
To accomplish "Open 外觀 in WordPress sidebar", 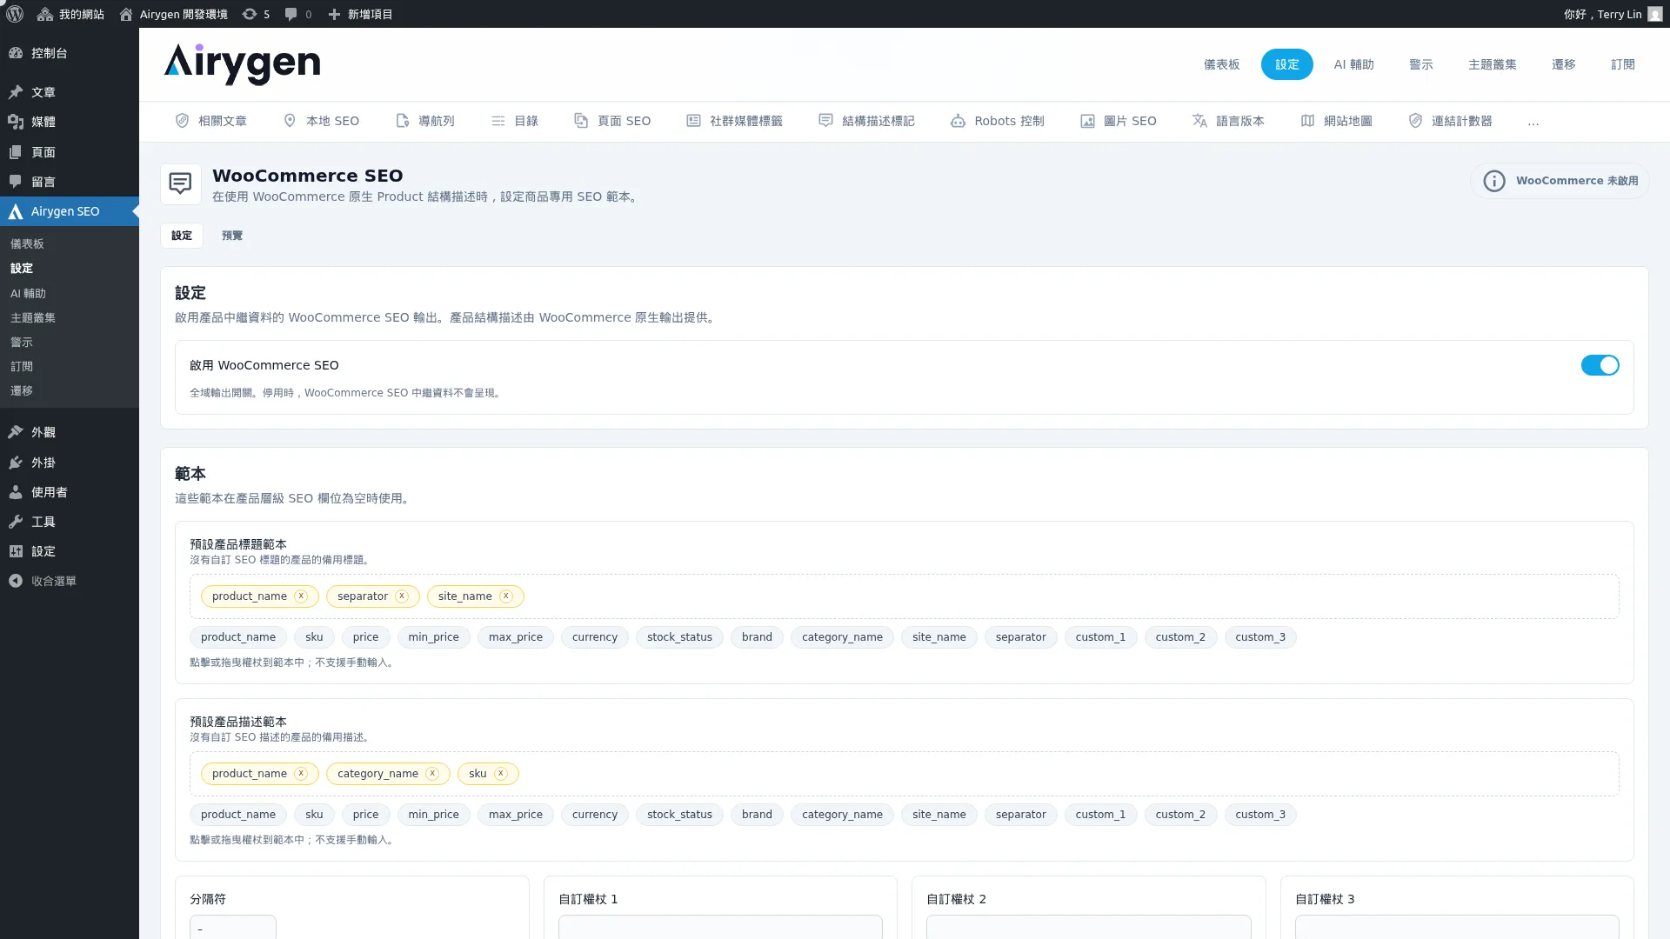I will point(70,432).
